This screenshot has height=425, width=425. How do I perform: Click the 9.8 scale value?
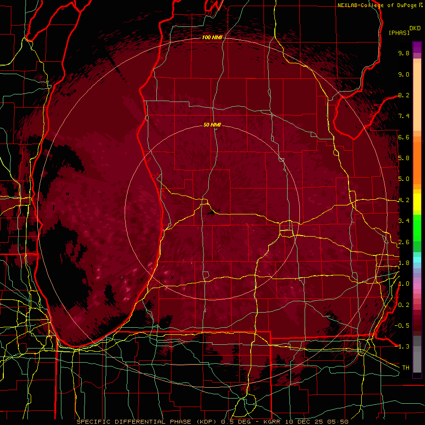point(404,53)
